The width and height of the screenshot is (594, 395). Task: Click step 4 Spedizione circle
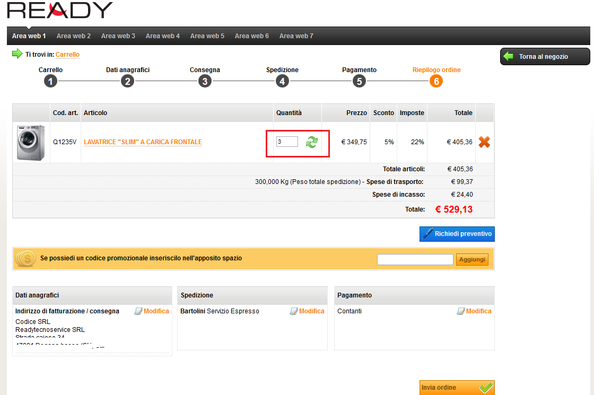[x=282, y=81]
